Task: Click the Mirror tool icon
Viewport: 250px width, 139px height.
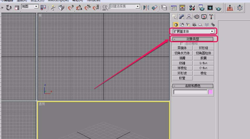Action: coord(146,8)
